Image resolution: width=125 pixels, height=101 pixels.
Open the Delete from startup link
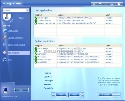16,45
